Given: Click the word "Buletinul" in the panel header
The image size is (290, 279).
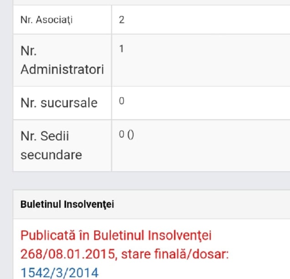Looking at the screenshot, I should [x=39, y=204].
